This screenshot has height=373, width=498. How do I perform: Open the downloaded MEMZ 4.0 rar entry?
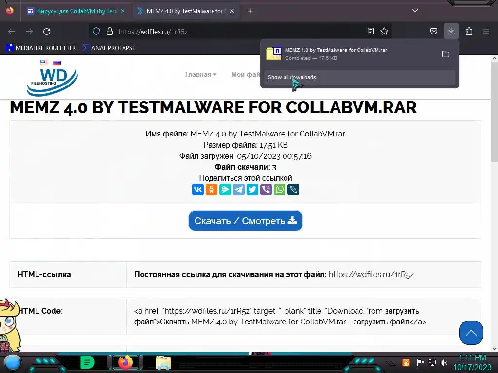point(349,54)
